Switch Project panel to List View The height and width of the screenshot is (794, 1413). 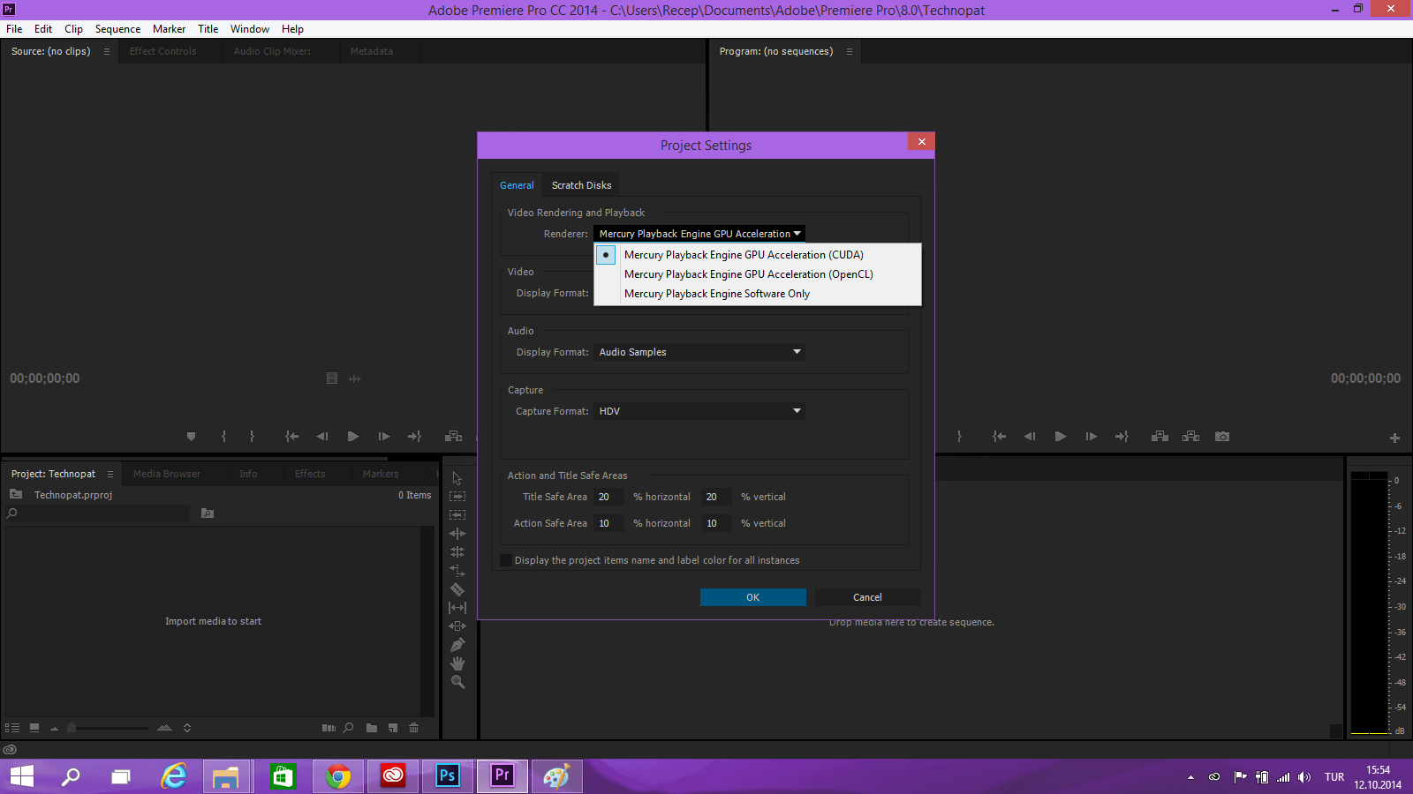click(12, 728)
